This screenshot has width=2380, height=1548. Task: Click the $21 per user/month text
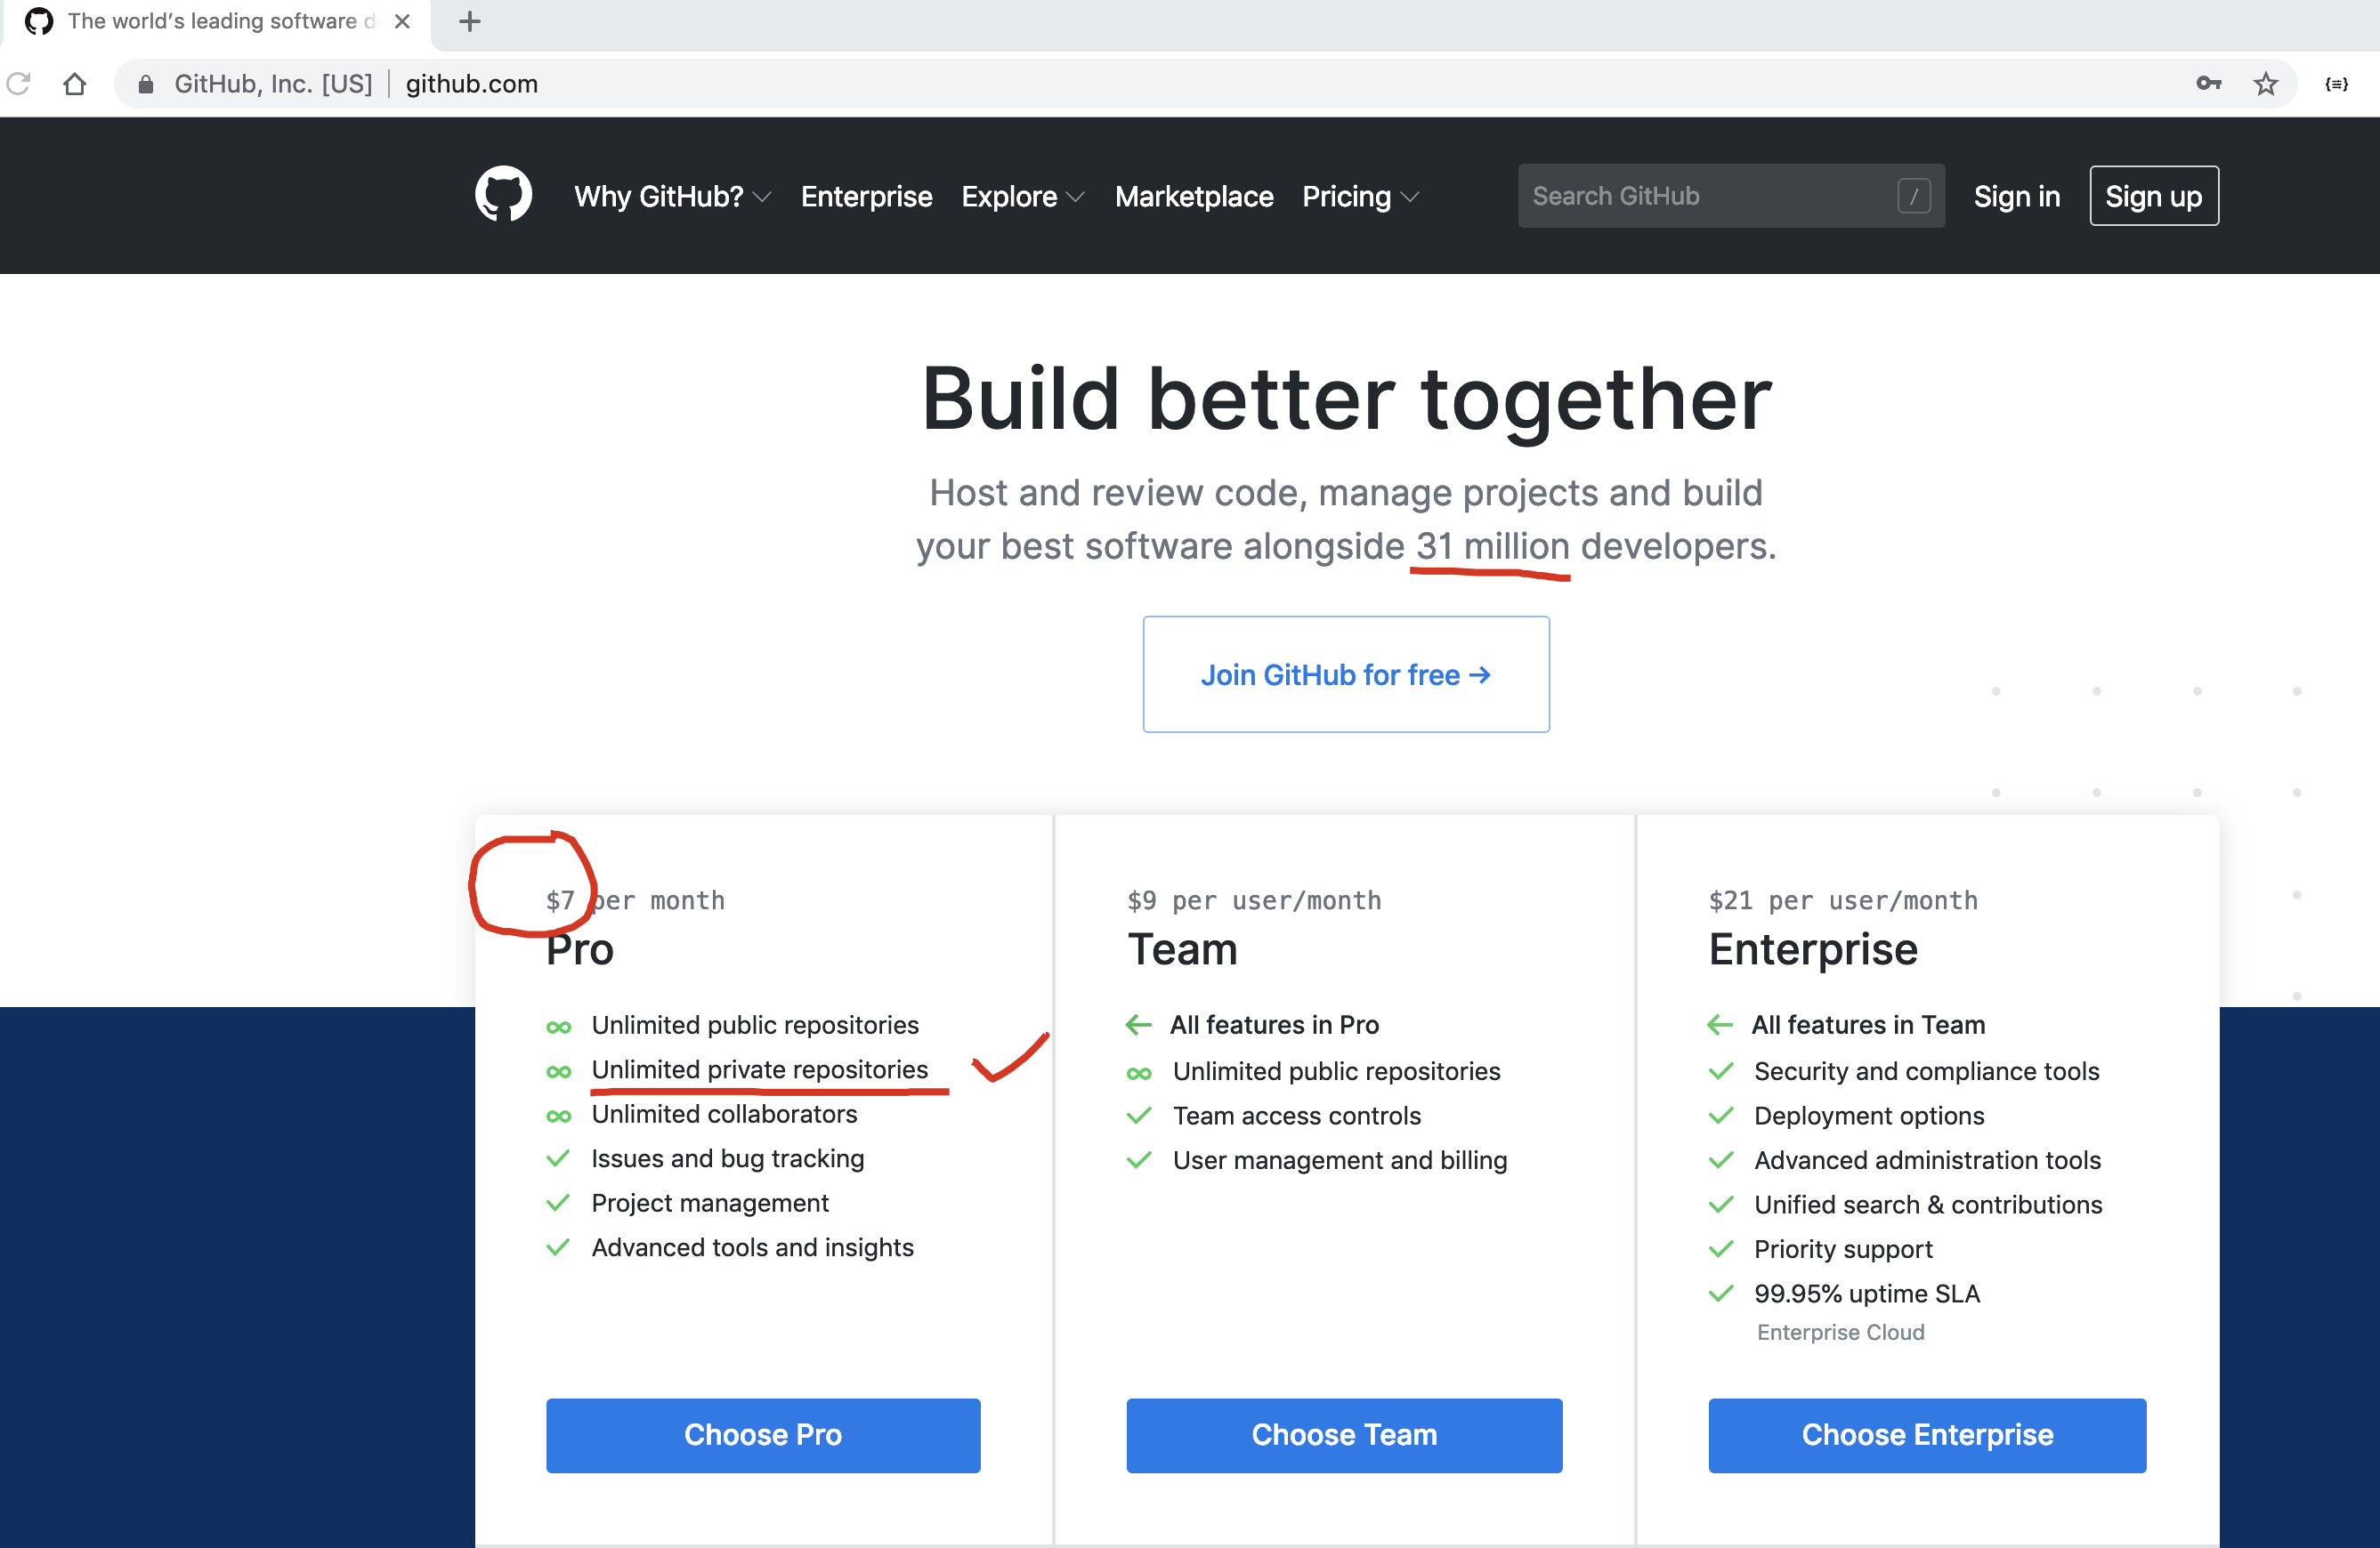point(1843,900)
